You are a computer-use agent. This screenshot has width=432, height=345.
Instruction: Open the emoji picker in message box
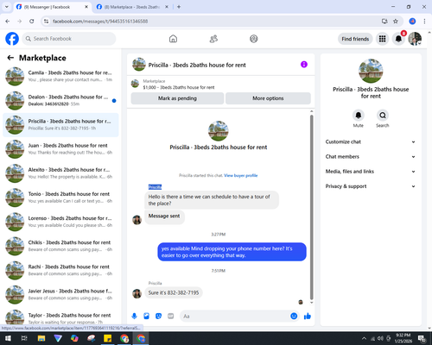tap(294, 316)
